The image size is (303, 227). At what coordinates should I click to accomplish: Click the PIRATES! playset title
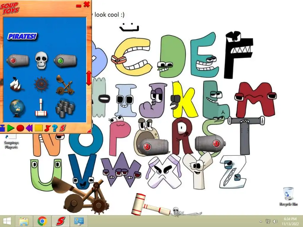[x=22, y=36]
